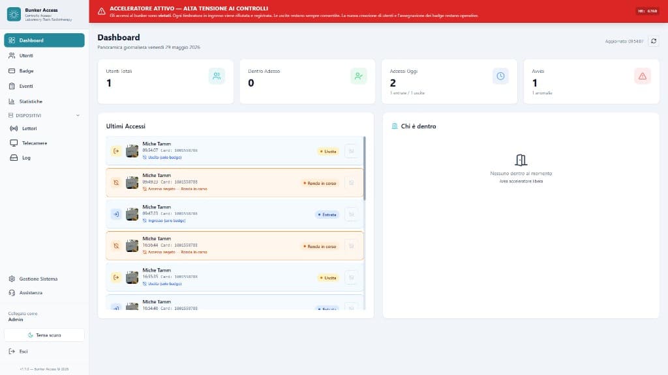Click the Admin username under Collegato come

[x=16, y=320]
